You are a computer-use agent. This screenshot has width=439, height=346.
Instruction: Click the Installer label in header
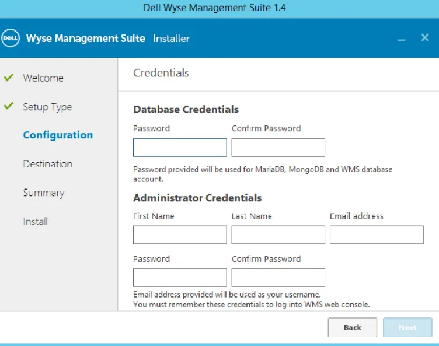pyautogui.click(x=171, y=39)
